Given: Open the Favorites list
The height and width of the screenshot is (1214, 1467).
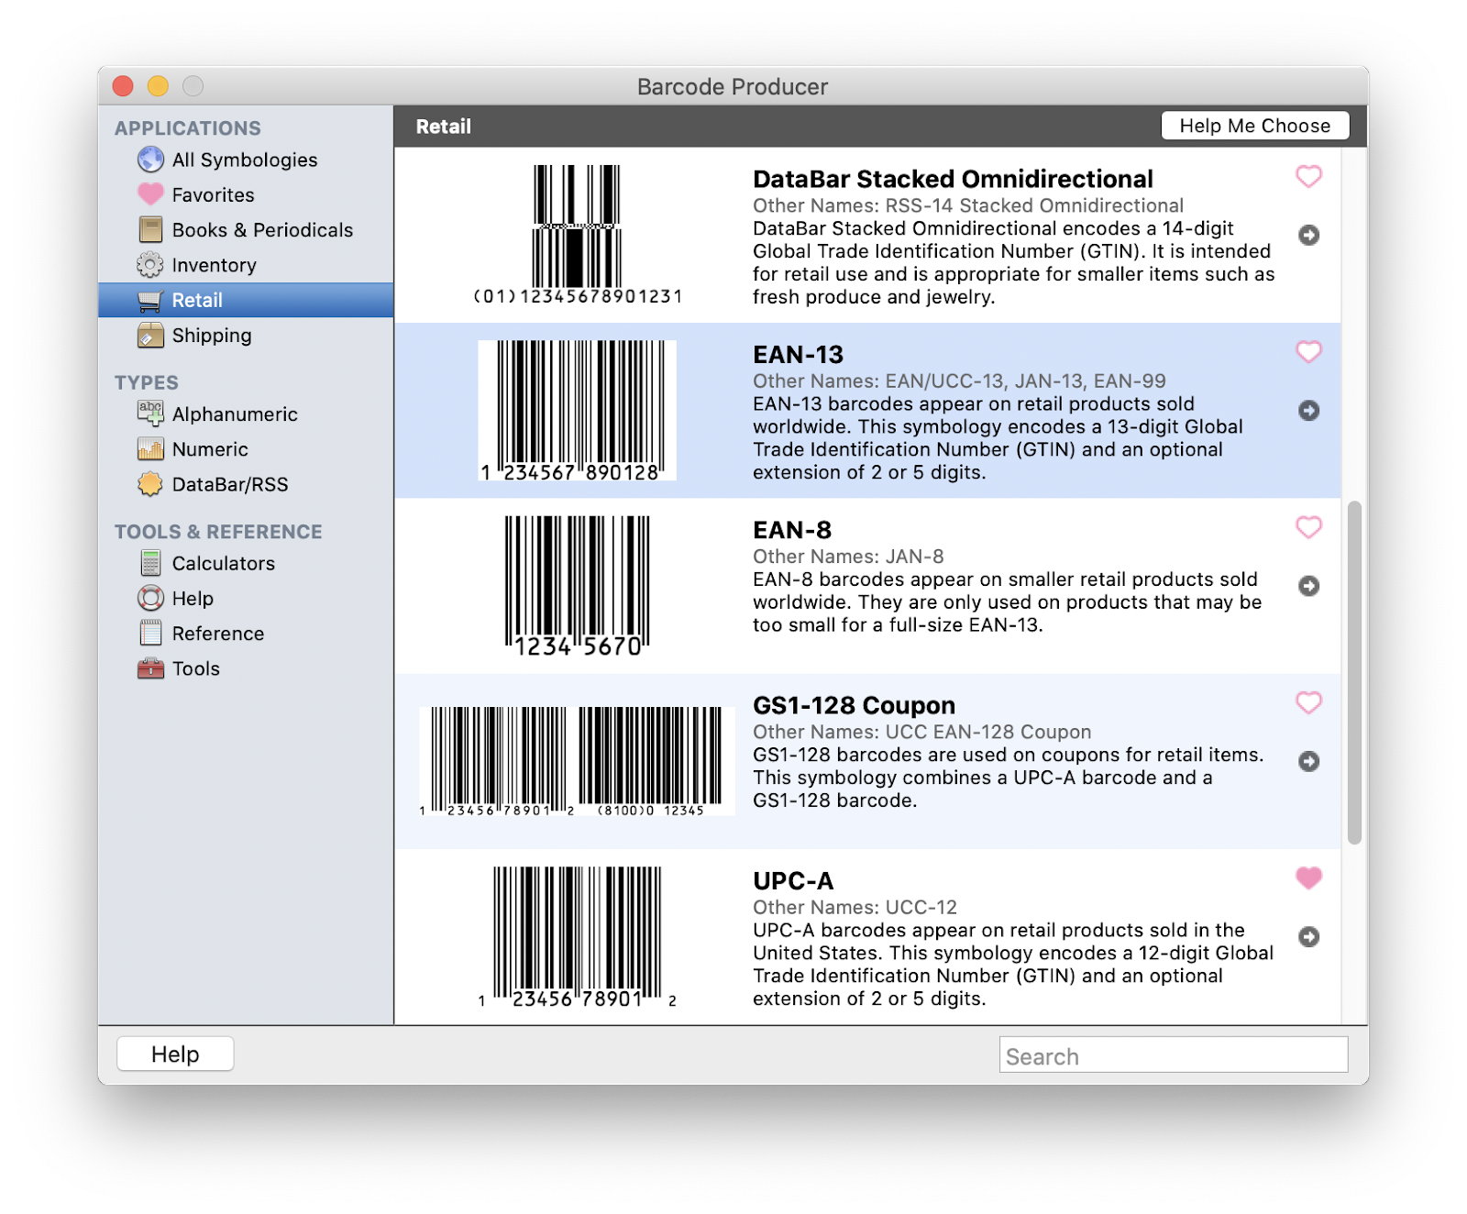Looking at the screenshot, I should (x=246, y=194).
